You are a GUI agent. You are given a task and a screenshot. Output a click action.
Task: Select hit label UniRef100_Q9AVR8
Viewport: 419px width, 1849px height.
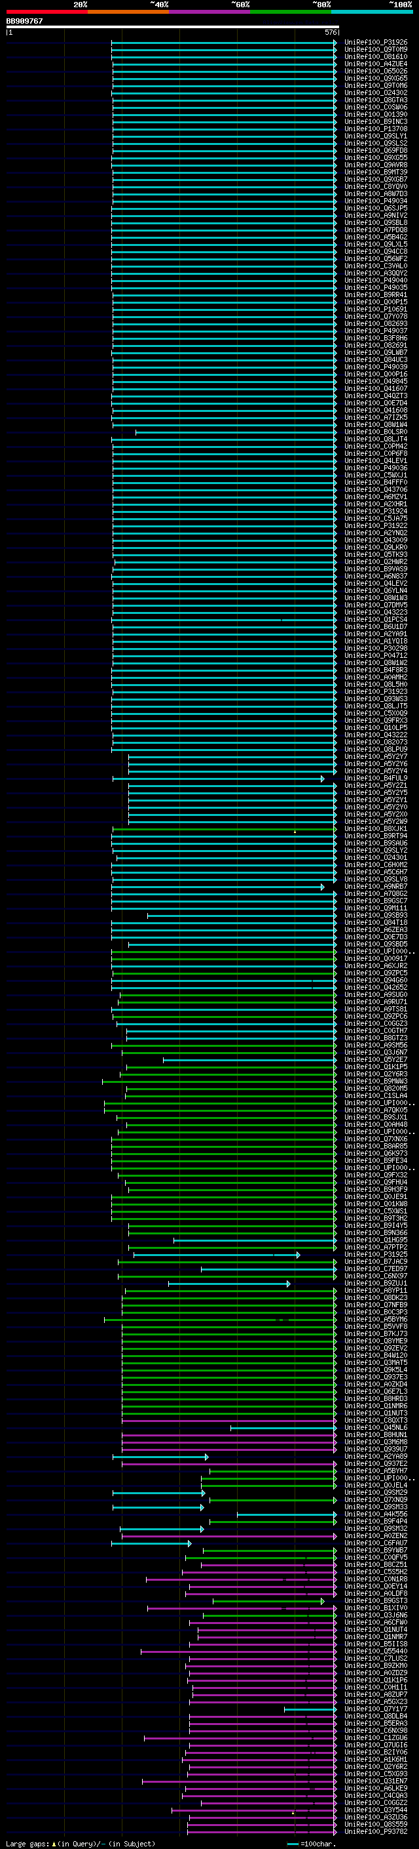click(376, 165)
